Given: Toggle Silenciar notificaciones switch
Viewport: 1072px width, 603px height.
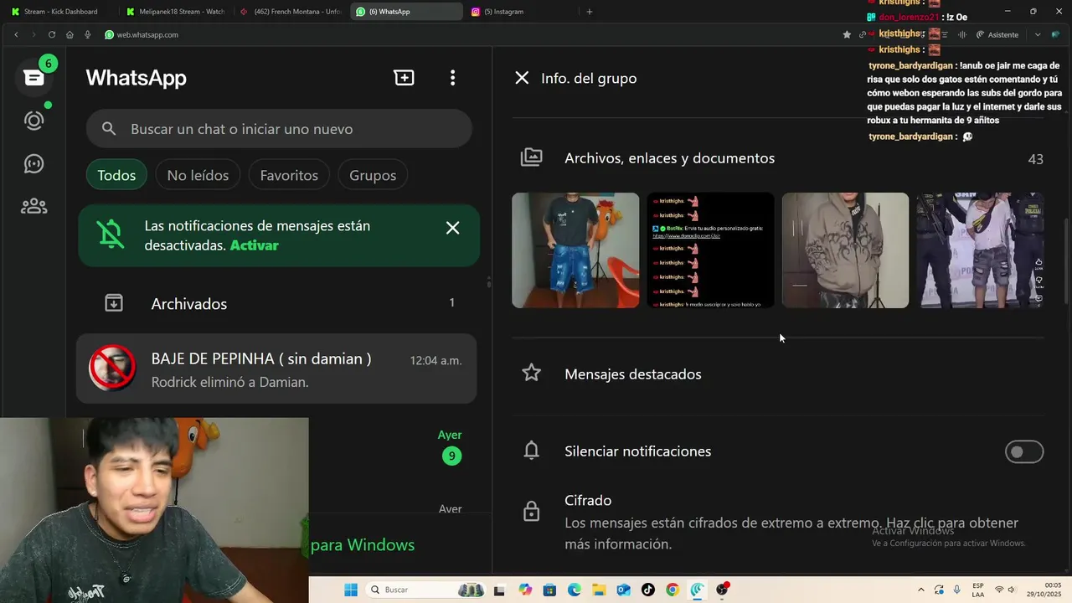Looking at the screenshot, I should point(1023,451).
